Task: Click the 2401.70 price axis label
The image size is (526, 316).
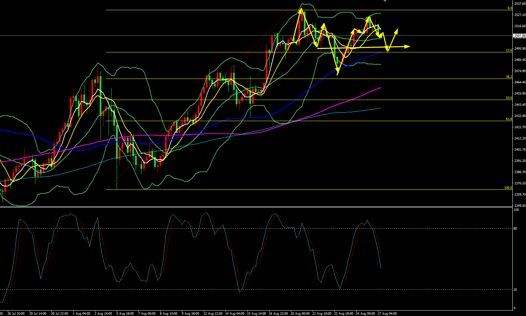Action: click(x=520, y=150)
